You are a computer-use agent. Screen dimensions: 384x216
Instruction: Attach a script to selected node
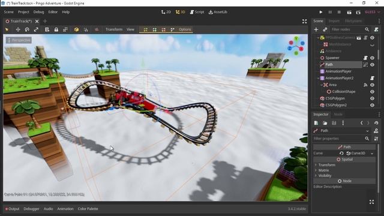[376, 29]
